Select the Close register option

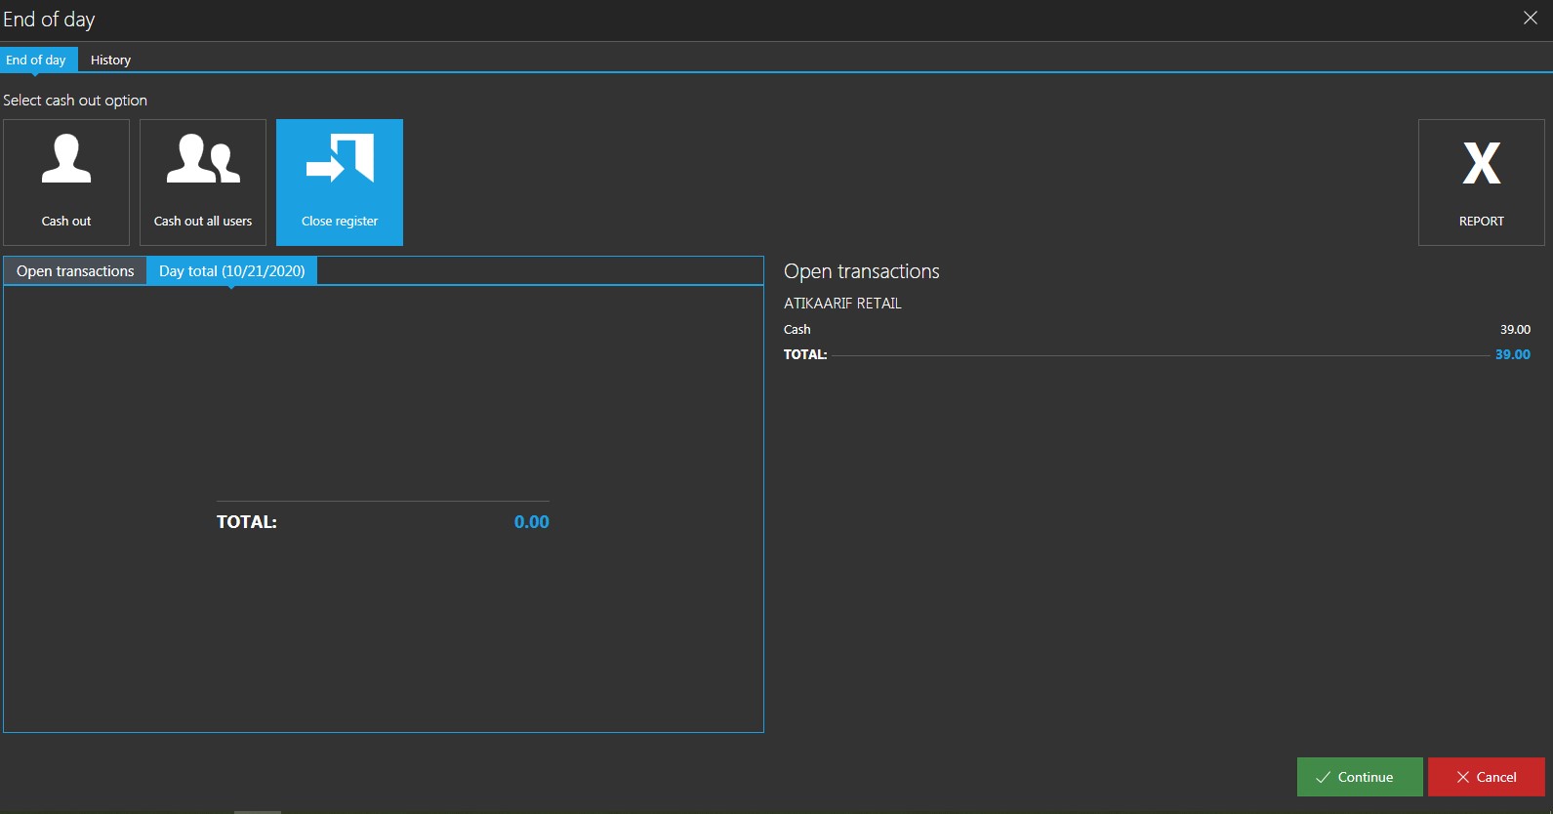coord(340,183)
